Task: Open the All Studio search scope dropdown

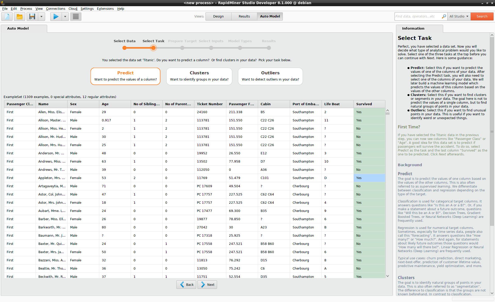Action: tap(459, 16)
